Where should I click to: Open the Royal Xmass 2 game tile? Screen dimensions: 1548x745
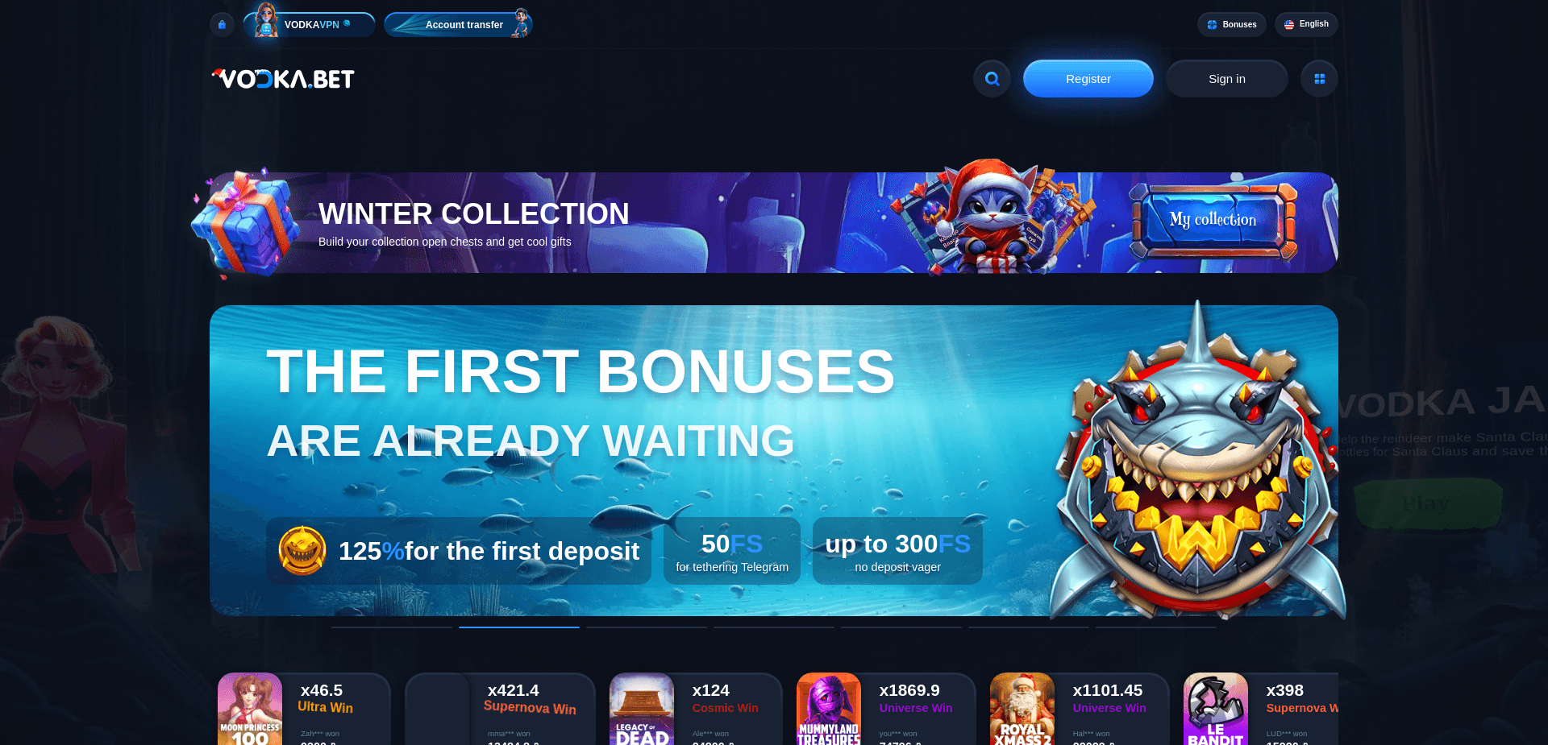point(1022,709)
